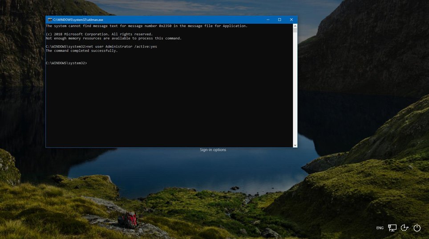Click the Command Prompt icon in title bar
This screenshot has height=239, width=429.
(x=50, y=20)
